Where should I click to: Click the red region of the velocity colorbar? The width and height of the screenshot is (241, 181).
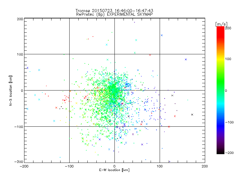(221, 32)
